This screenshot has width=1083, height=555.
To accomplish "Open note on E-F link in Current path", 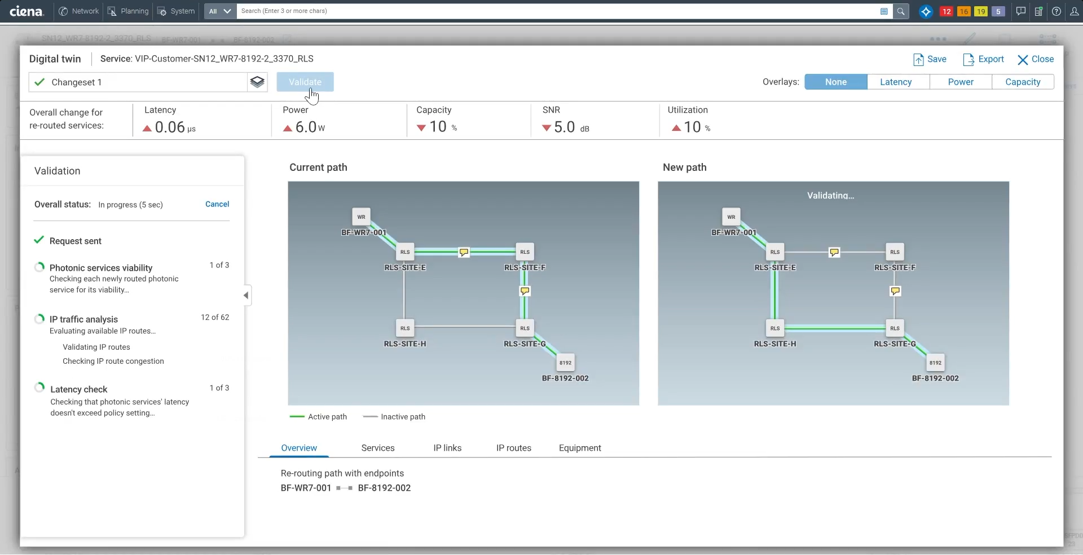I will (464, 252).
